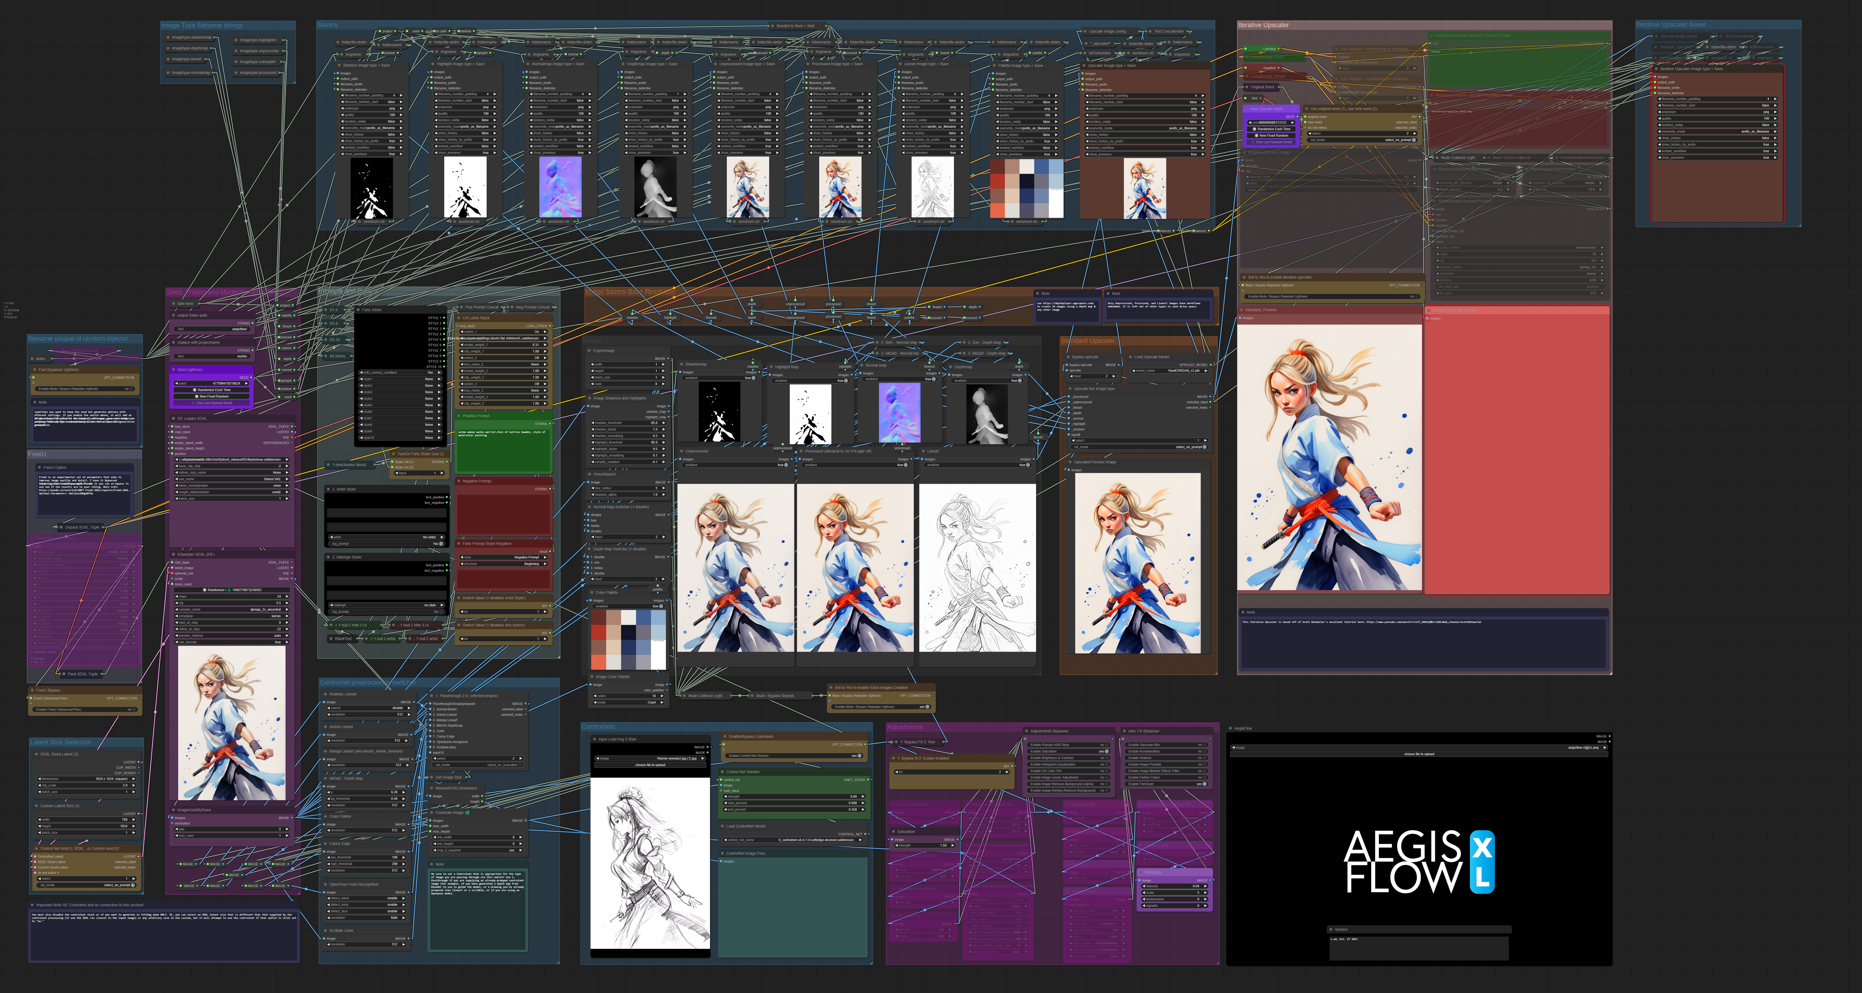Toggle log_prompt in 2. Milehigh Styler
The width and height of the screenshot is (1862, 993).
tap(387, 611)
